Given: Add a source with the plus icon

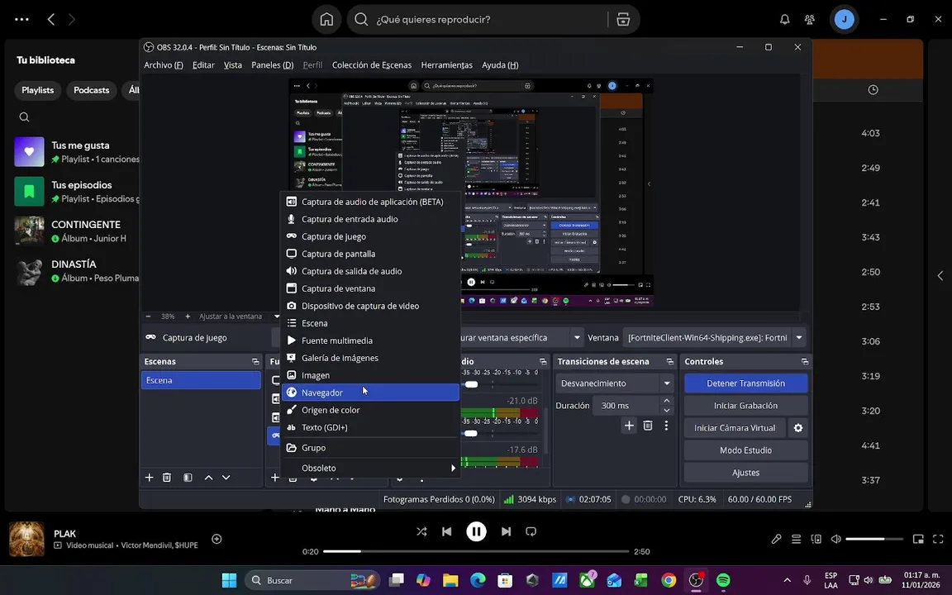Looking at the screenshot, I should click(275, 478).
